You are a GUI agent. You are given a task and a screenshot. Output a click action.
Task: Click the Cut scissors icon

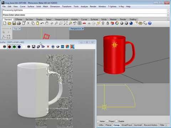pos(28,23)
